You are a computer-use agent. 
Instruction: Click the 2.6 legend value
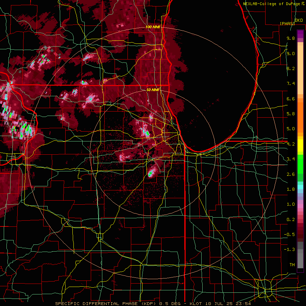coord(291,174)
